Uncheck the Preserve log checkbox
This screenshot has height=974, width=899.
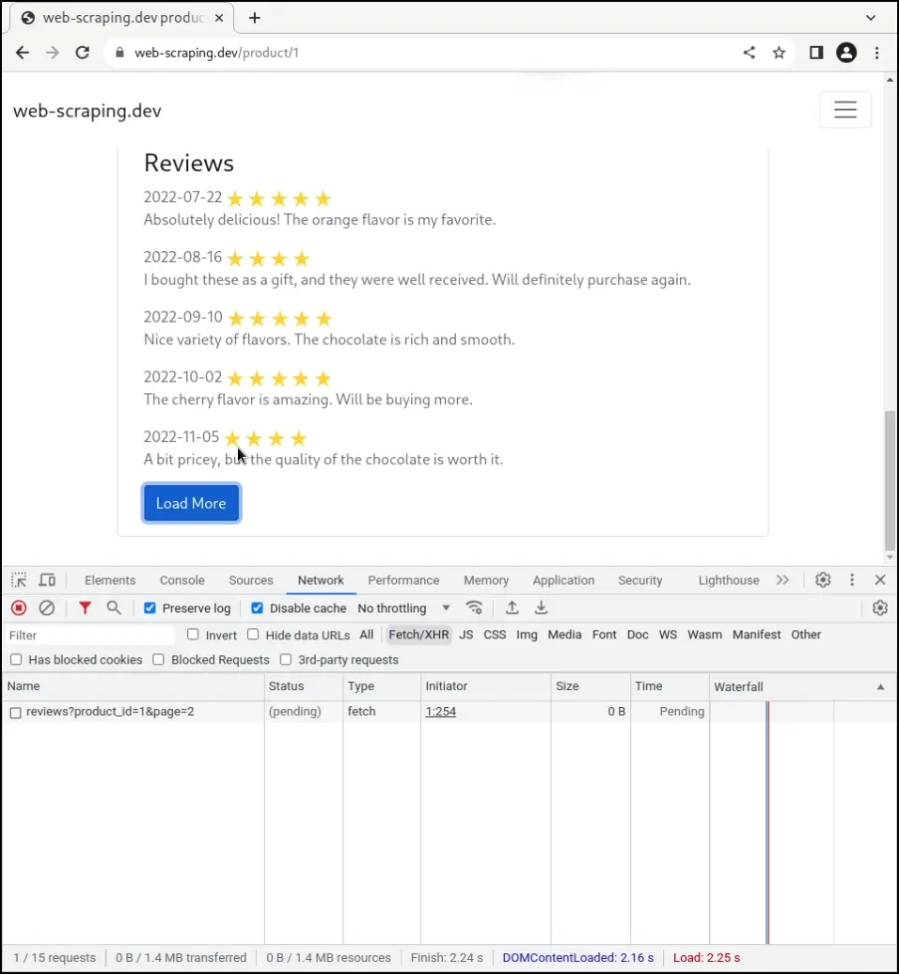click(x=150, y=608)
